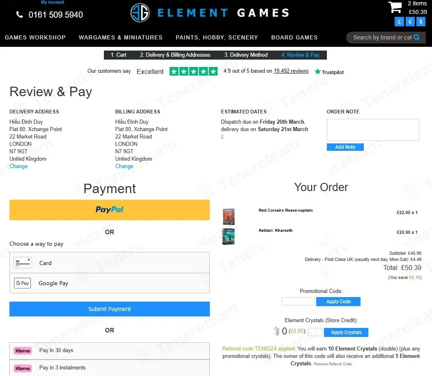The width and height of the screenshot is (432, 376).
Task: Select Google Pay as payment method
Action: (x=109, y=283)
